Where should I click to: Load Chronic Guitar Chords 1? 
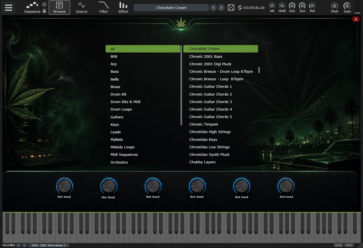pyautogui.click(x=221, y=86)
